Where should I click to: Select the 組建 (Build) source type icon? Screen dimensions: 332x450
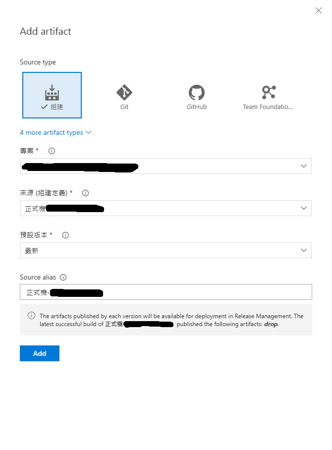[x=52, y=93]
